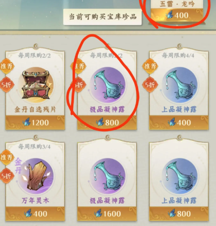Click the 每周限购4/4 label on 上品凝神露
This screenshot has height=226, width=216.
tap(178, 55)
